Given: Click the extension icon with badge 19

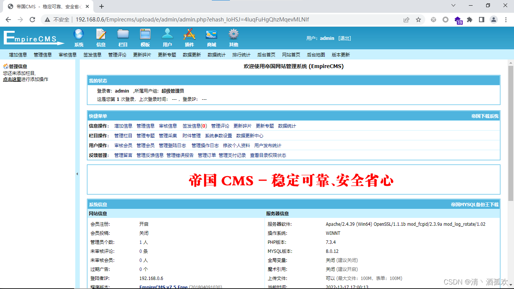Looking at the screenshot, I should coord(458,20).
